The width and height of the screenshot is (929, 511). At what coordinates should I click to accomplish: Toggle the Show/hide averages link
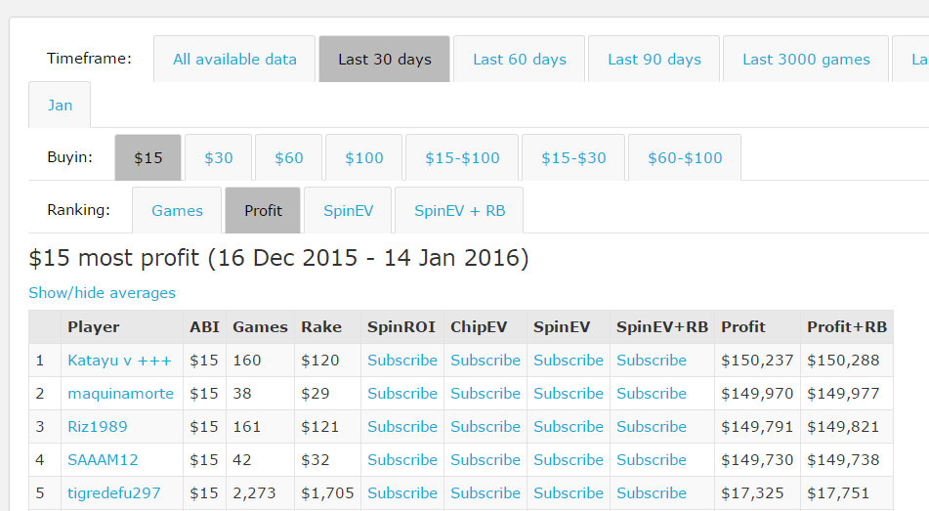point(103,293)
